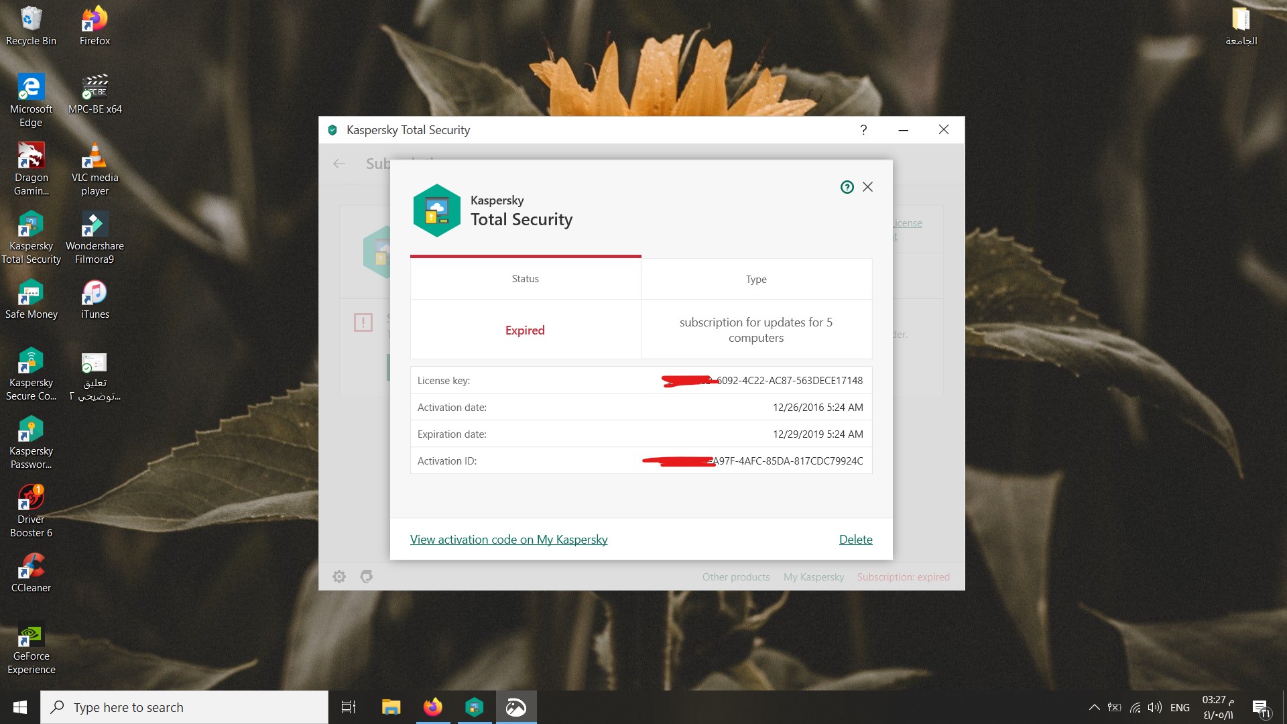Switch to Firefox on the taskbar
This screenshot has height=724, width=1287.
[x=433, y=707]
